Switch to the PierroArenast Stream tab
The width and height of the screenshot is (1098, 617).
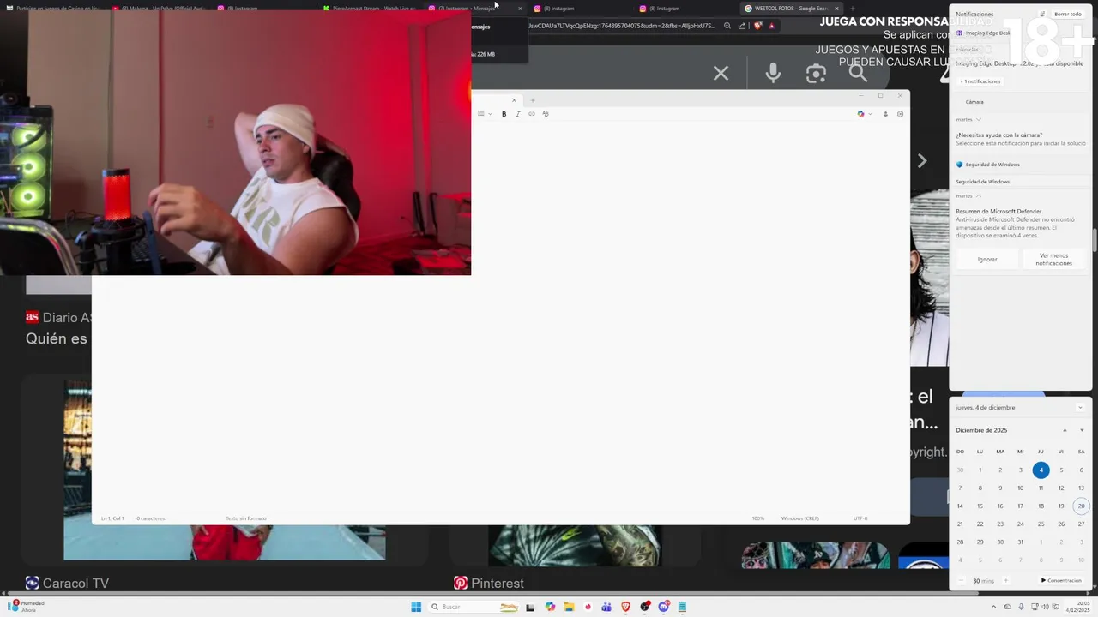(369, 9)
